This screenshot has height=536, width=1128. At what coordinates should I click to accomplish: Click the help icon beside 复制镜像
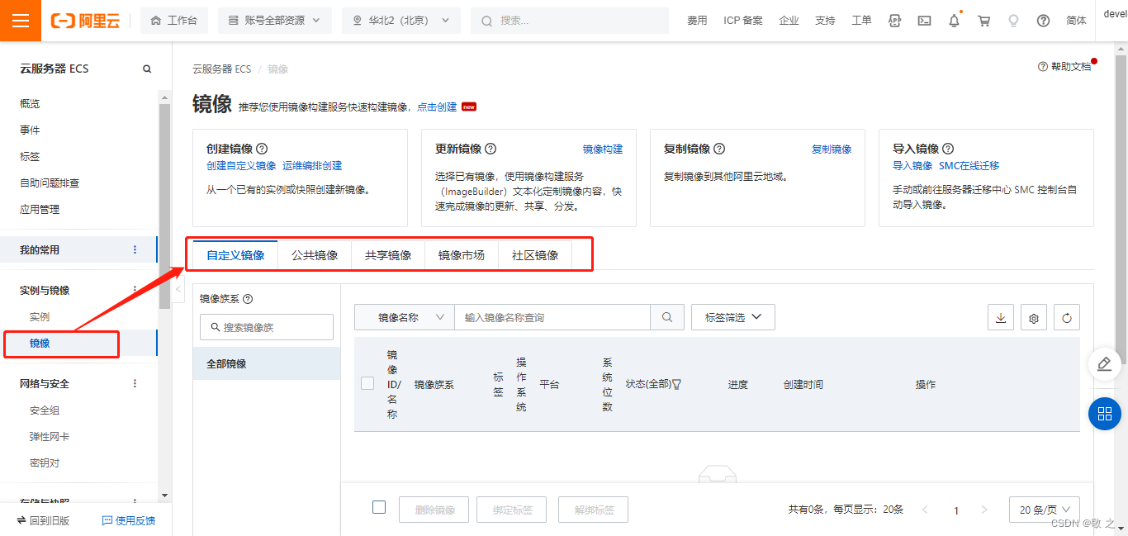(x=719, y=149)
